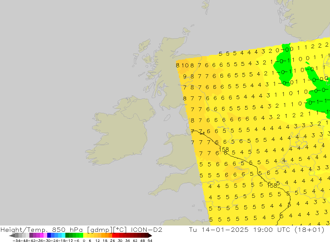Click the 'ICON-D2' model name
This screenshot has height=242, width=330.
click(147, 229)
